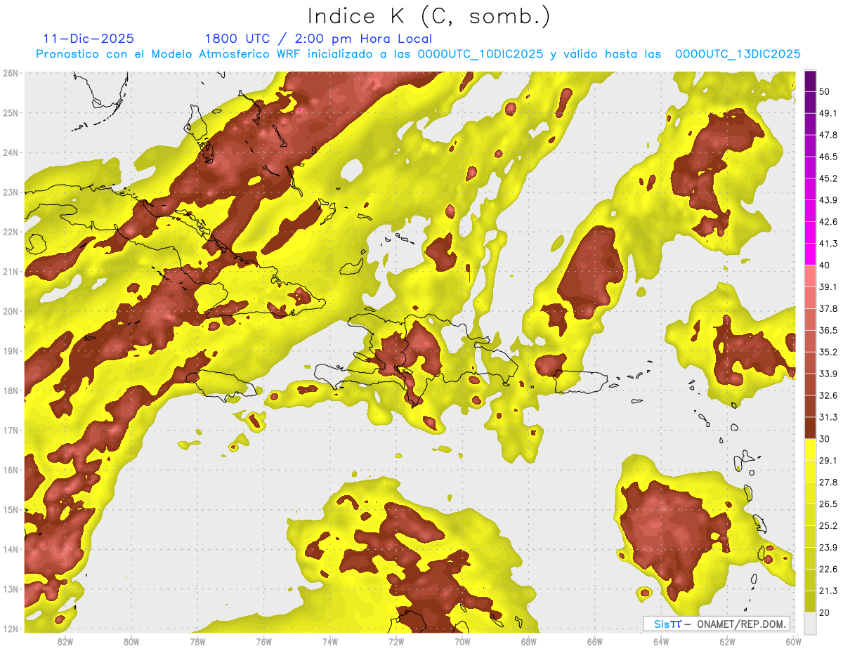Image resolution: width=843 pixels, height=651 pixels.
Task: Click the longitude label '68W'
Action: (529, 642)
